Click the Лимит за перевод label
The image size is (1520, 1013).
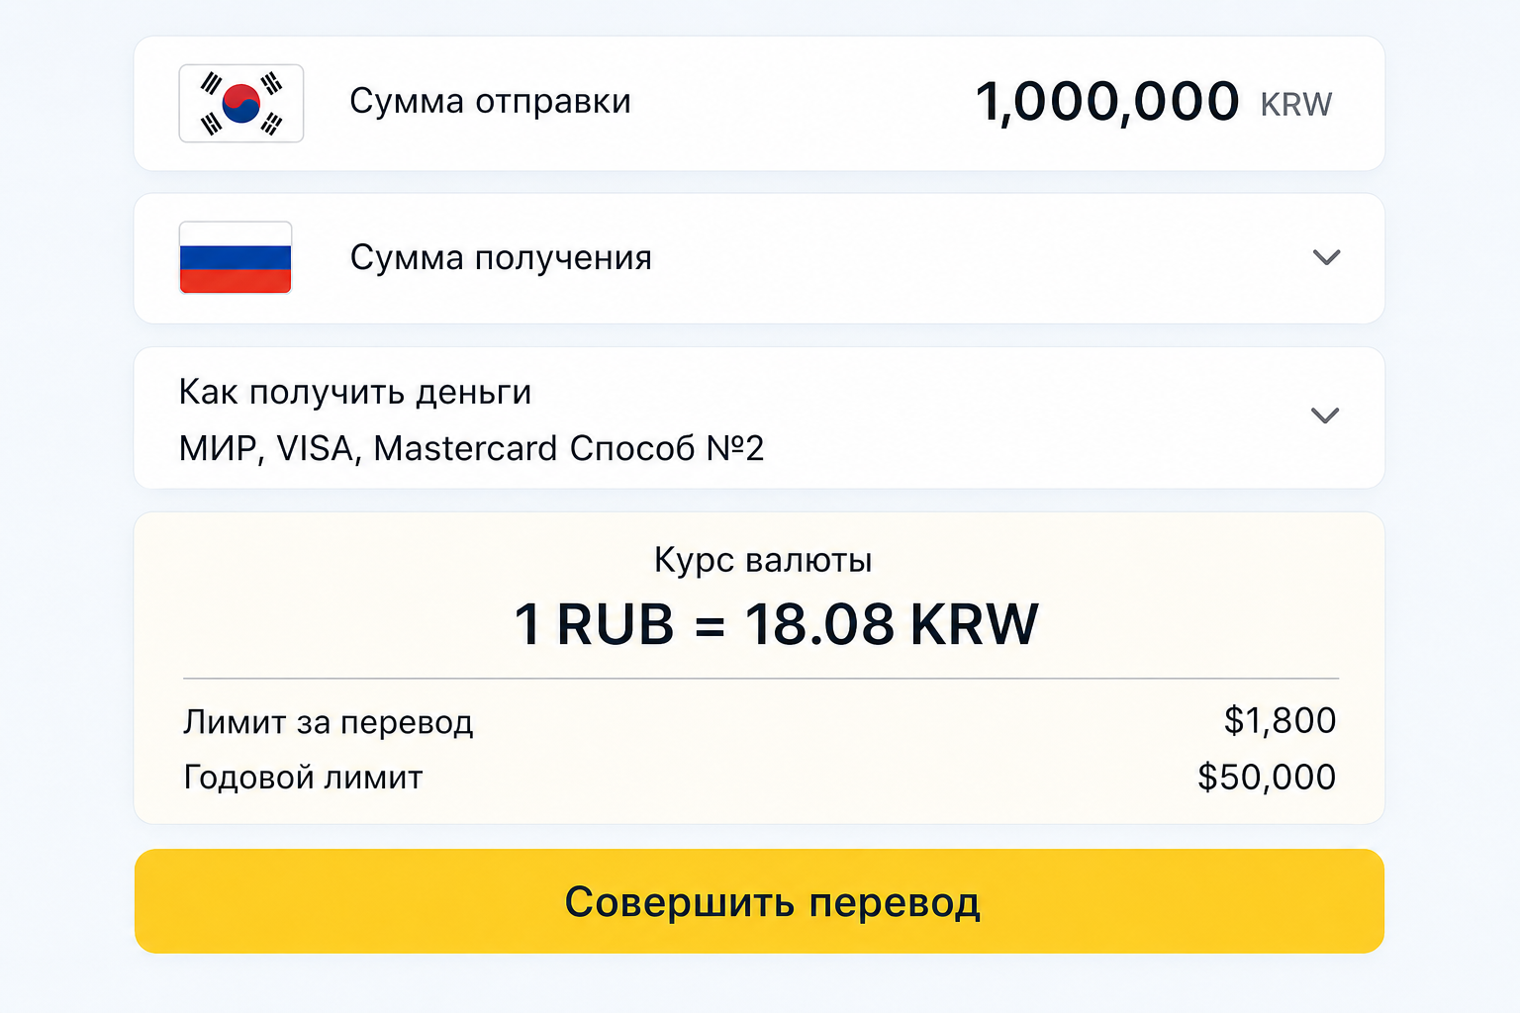pos(329,722)
